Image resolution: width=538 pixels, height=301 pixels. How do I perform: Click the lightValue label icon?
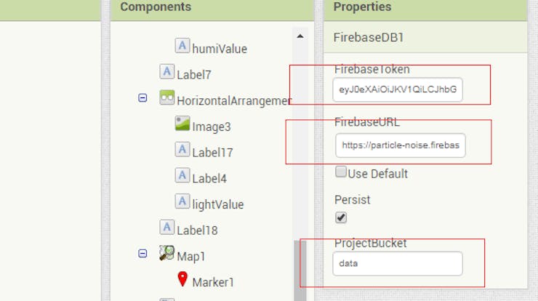coord(182,201)
